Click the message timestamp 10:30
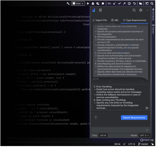159x148 pixels. coord(96,79)
